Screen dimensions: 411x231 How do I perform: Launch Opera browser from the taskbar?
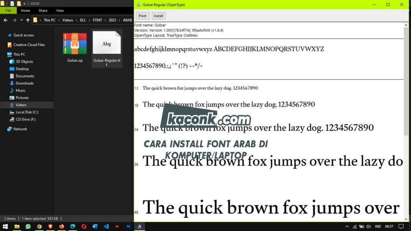[84, 226]
